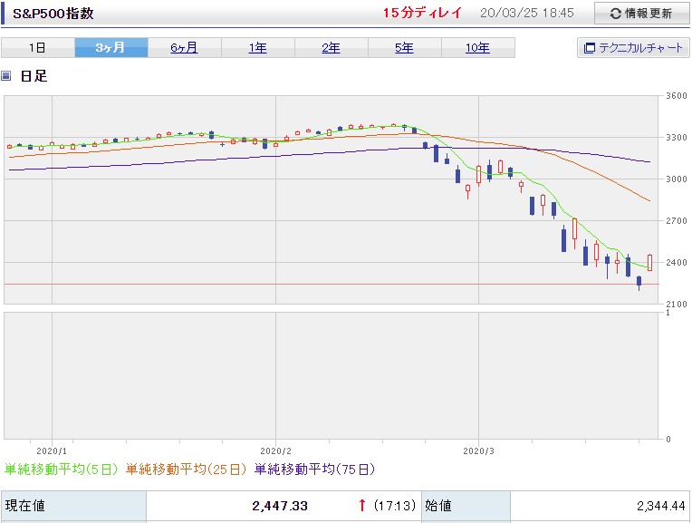692x523 pixels.
Task: Click the window icon beside テクニカルチャート
Action: coord(589,48)
